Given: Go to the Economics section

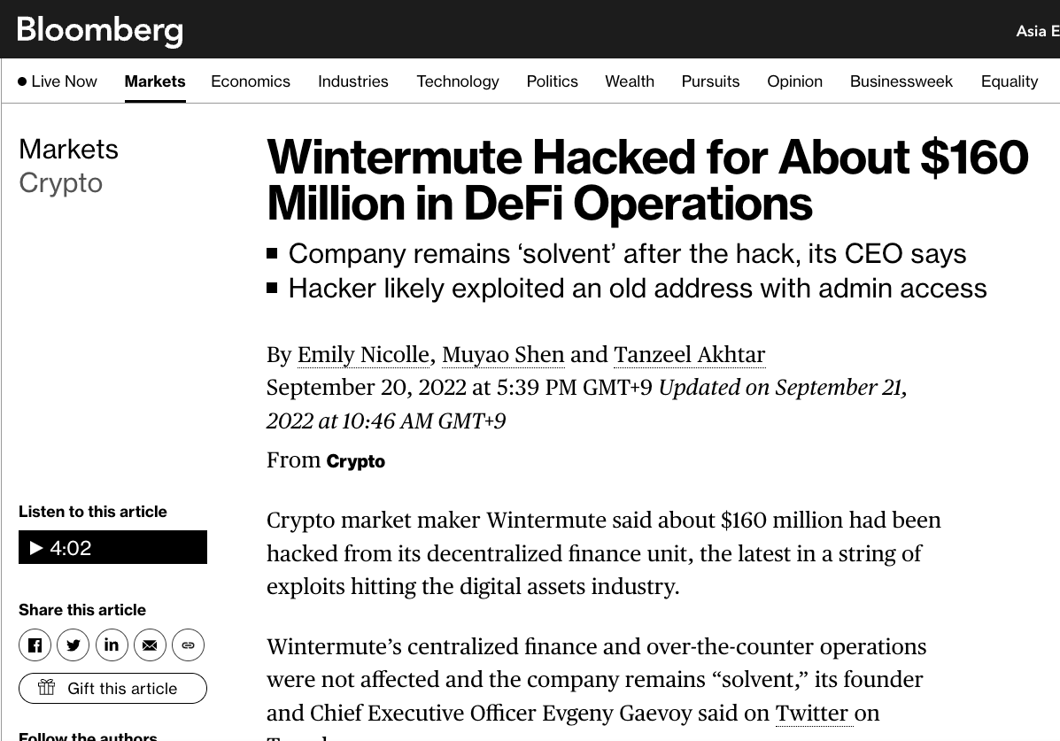Looking at the screenshot, I should [251, 81].
